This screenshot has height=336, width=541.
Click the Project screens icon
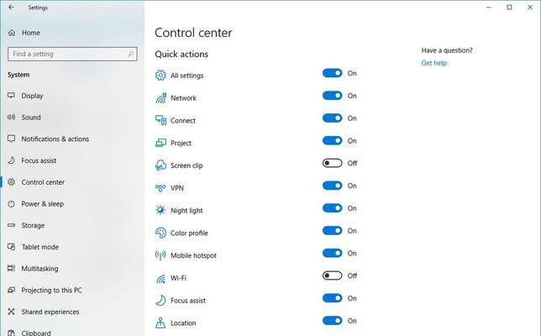pos(160,143)
